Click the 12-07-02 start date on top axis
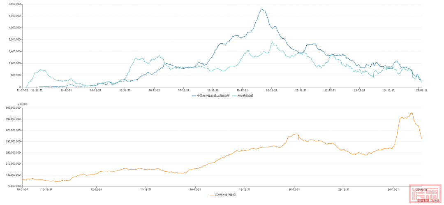This screenshot has height=205, width=444. tap(22, 90)
